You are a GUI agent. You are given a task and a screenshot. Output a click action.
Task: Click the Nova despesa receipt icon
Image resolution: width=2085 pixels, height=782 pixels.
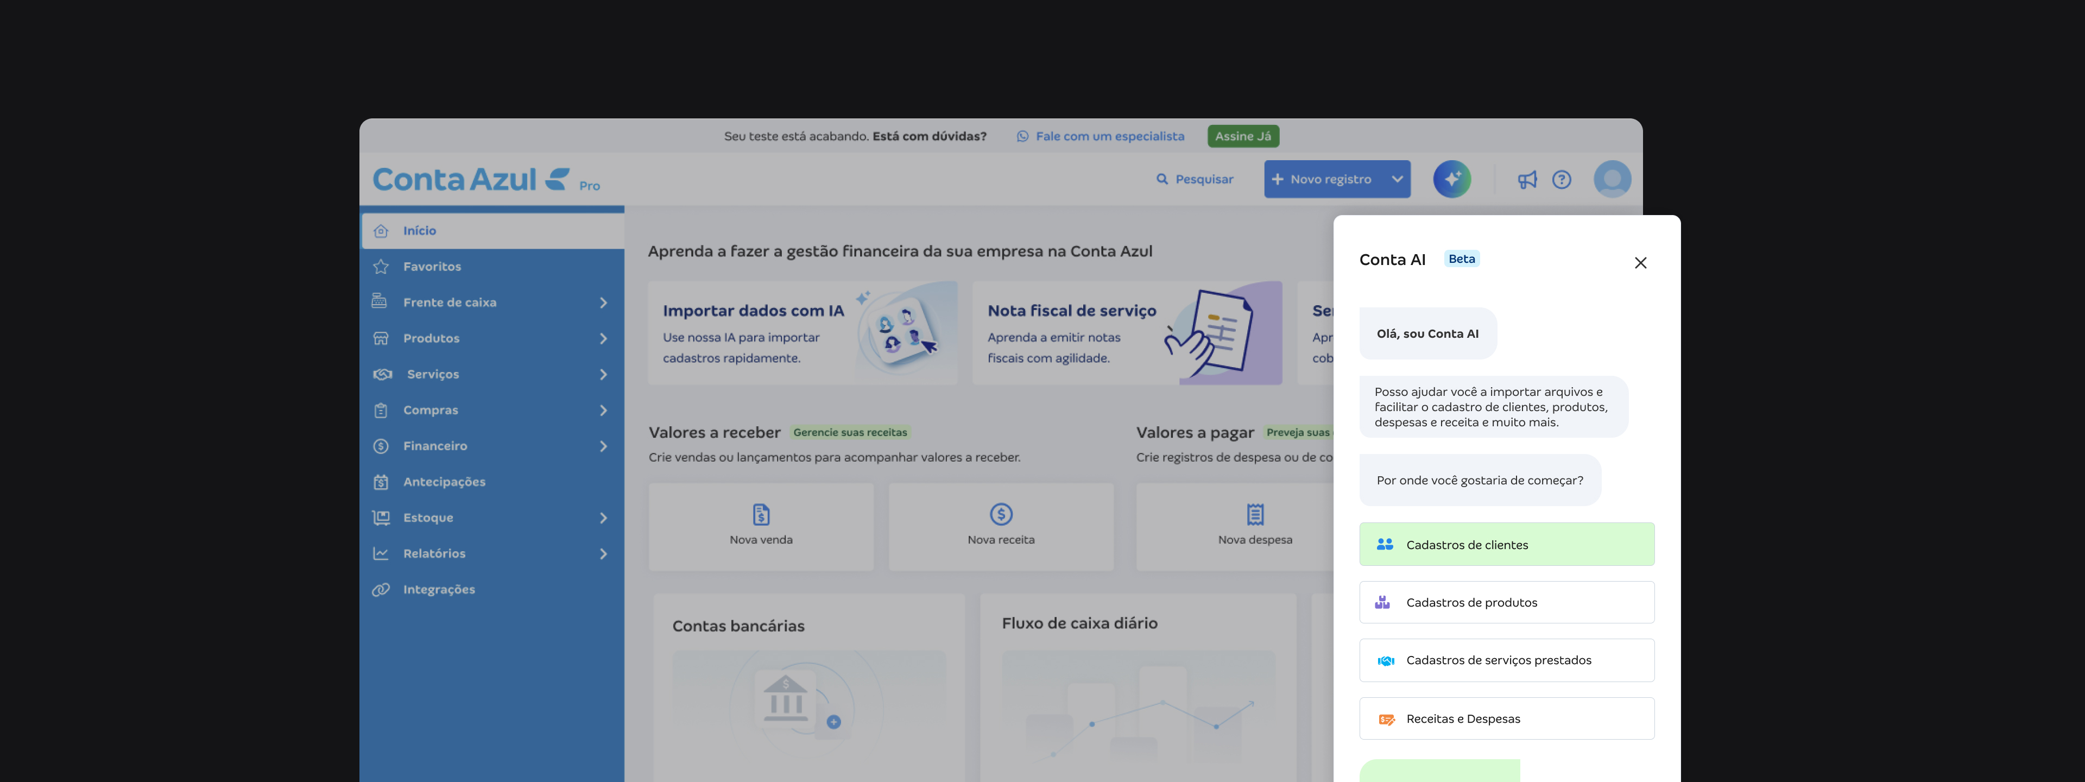(x=1255, y=514)
